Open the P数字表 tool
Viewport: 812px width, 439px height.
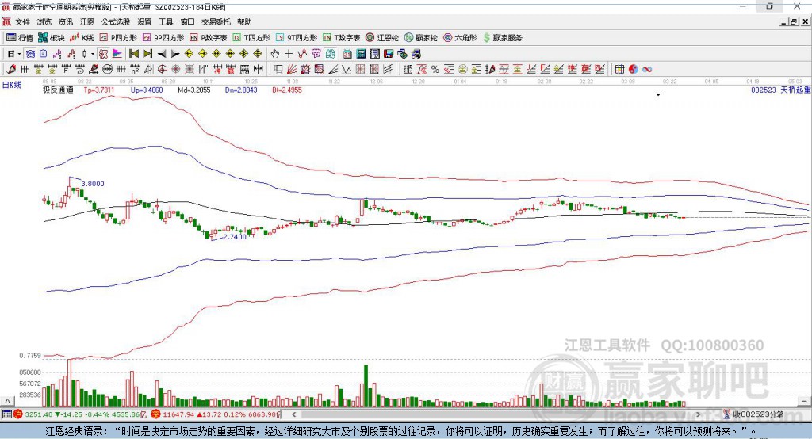[209, 38]
